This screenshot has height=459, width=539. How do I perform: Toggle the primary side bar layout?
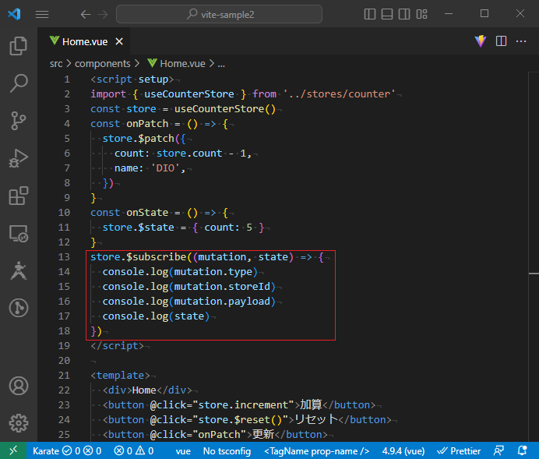(369, 14)
